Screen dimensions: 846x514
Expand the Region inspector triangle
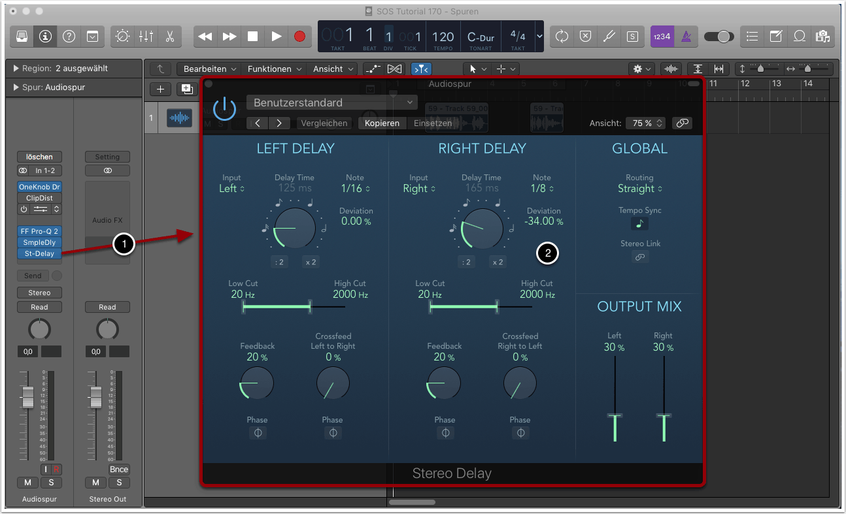16,69
